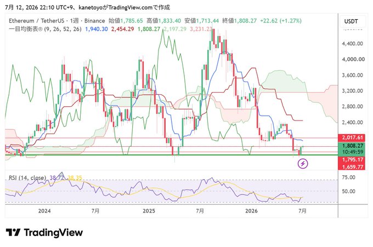The width and height of the screenshot is (373, 247).
Task: Click the 4,400.00 price axis label
Action: tap(352, 43)
